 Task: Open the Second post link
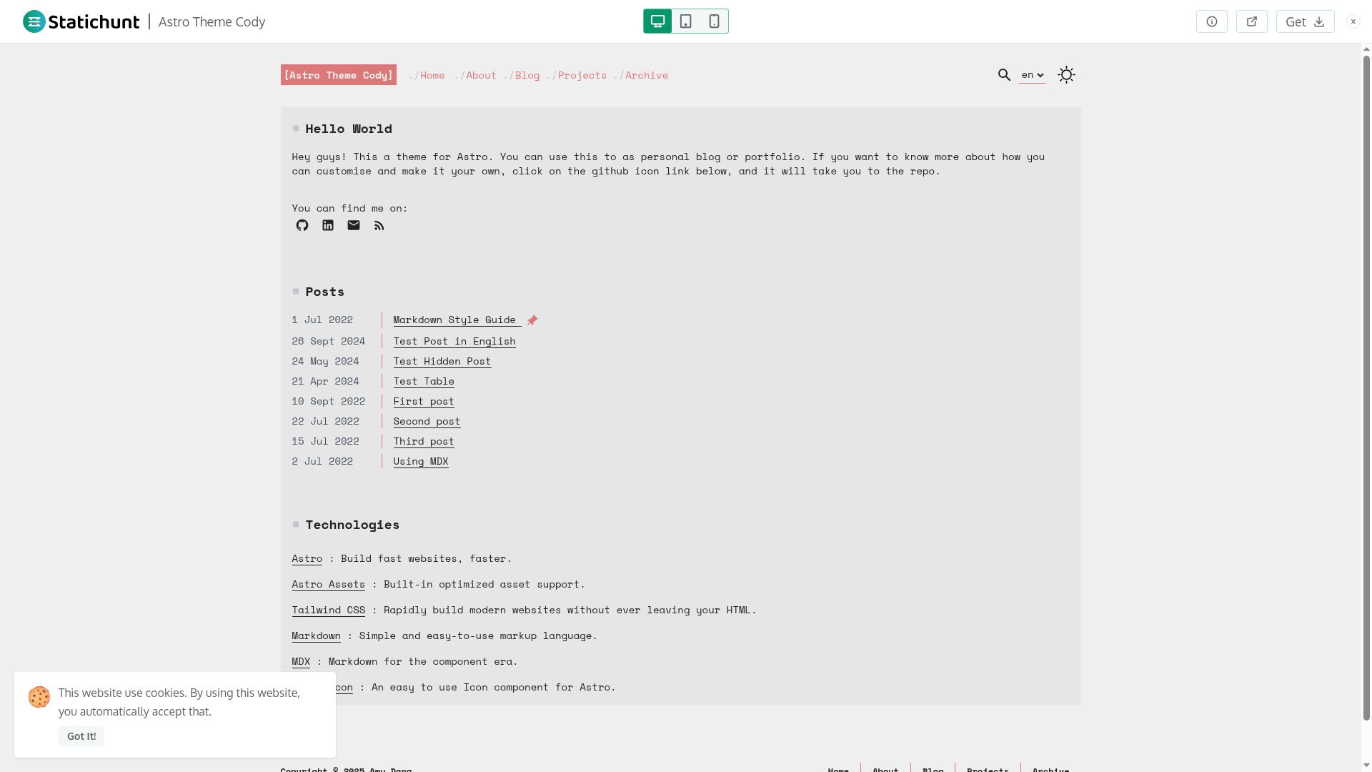click(x=427, y=422)
